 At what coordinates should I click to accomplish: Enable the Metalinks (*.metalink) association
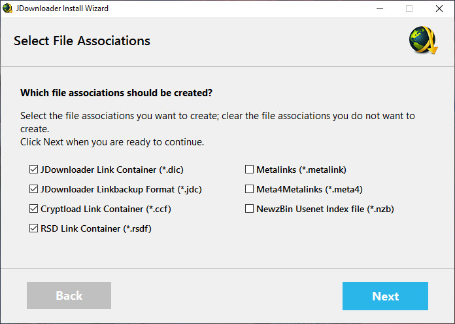(x=249, y=170)
